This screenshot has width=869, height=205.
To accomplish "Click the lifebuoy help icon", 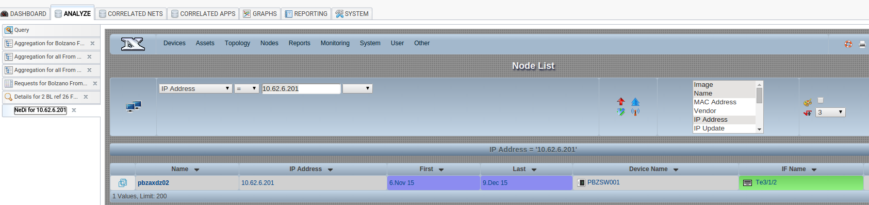I will click(x=848, y=44).
